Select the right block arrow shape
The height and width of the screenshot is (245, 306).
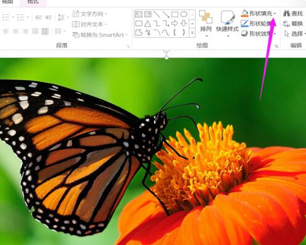point(175,23)
